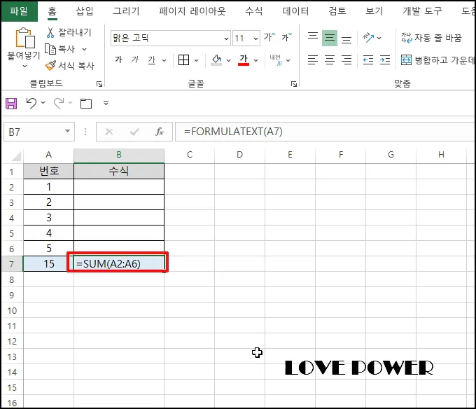Click cell A7 containing 15
Image resolution: width=476 pixels, height=409 pixels.
coord(48,263)
